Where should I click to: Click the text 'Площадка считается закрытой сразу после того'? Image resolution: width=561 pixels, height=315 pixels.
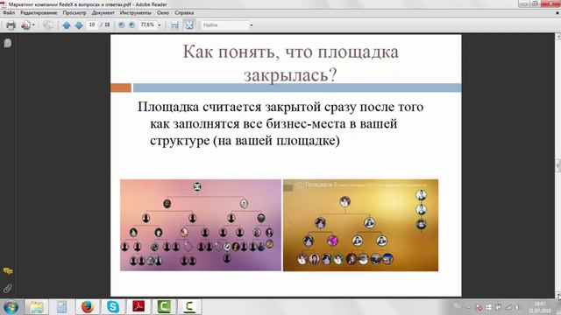pos(280,107)
